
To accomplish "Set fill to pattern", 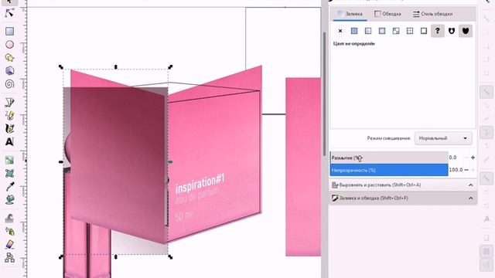I will [410, 31].
